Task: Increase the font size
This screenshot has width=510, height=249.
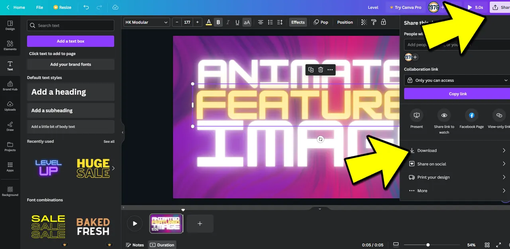Action: 197,22
